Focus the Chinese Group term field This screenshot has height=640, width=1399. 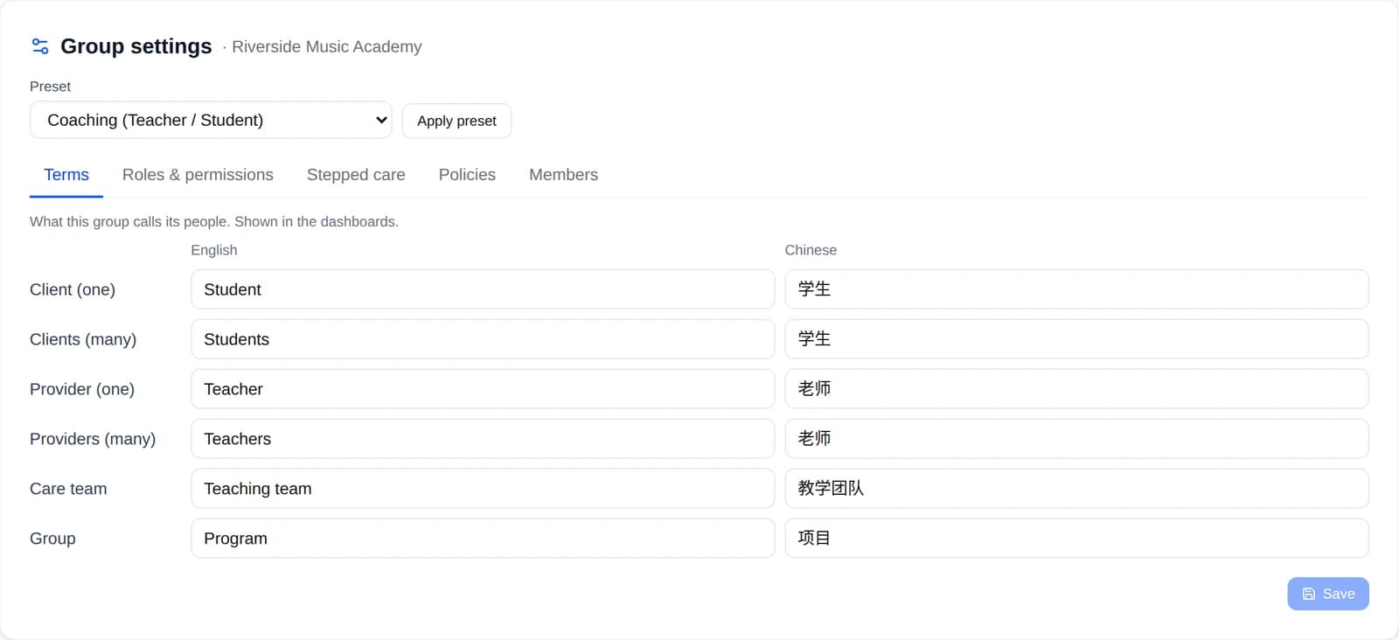[x=1076, y=539]
